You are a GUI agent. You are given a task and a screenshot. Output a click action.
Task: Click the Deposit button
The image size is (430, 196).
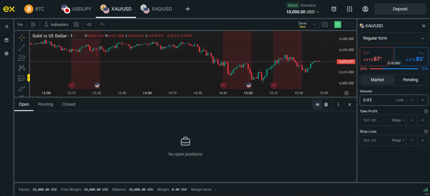[x=400, y=9]
